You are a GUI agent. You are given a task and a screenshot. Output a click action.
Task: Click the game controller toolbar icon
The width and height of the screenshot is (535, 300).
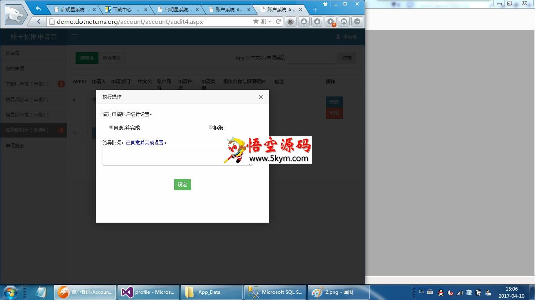[x=344, y=22]
